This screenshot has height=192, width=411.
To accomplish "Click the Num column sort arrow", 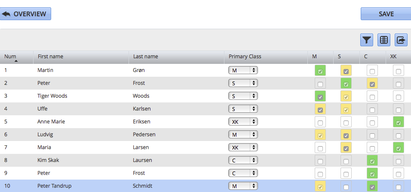I will pyautogui.click(x=16, y=61).
